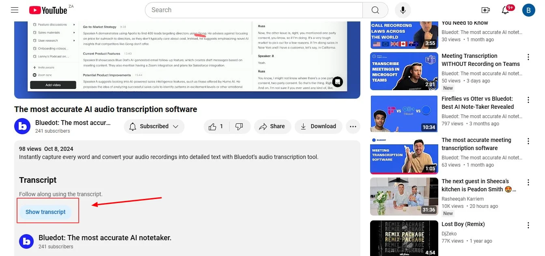The width and height of the screenshot is (545, 256).
Task: Open the Bluedot: The most accurate AI notetaker channel link
Action: tap(105, 238)
